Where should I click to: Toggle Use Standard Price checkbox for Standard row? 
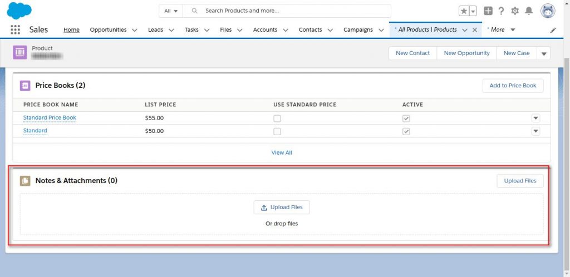click(277, 131)
